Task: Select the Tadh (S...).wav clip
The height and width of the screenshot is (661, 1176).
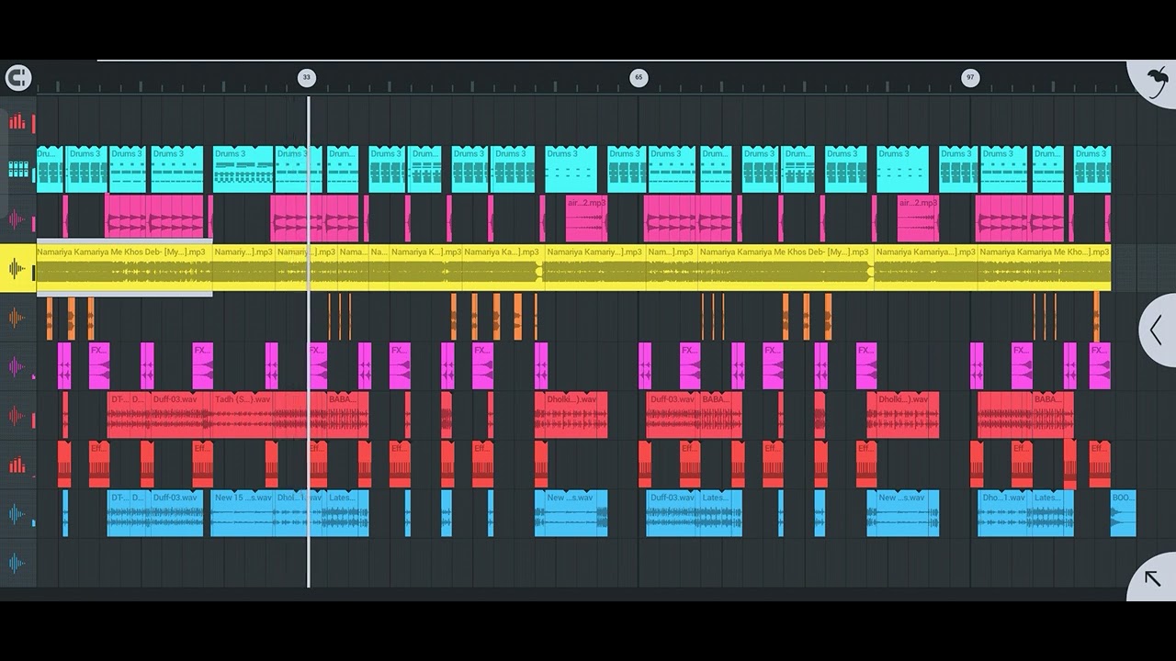Action: 243,415
